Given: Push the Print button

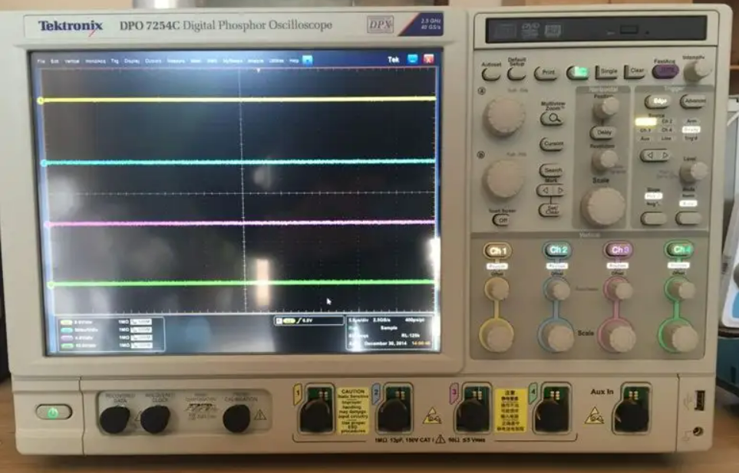Looking at the screenshot, I should pyautogui.click(x=546, y=73).
